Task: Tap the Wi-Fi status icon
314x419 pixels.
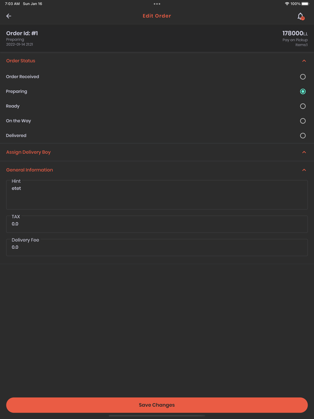Action: tap(287, 4)
